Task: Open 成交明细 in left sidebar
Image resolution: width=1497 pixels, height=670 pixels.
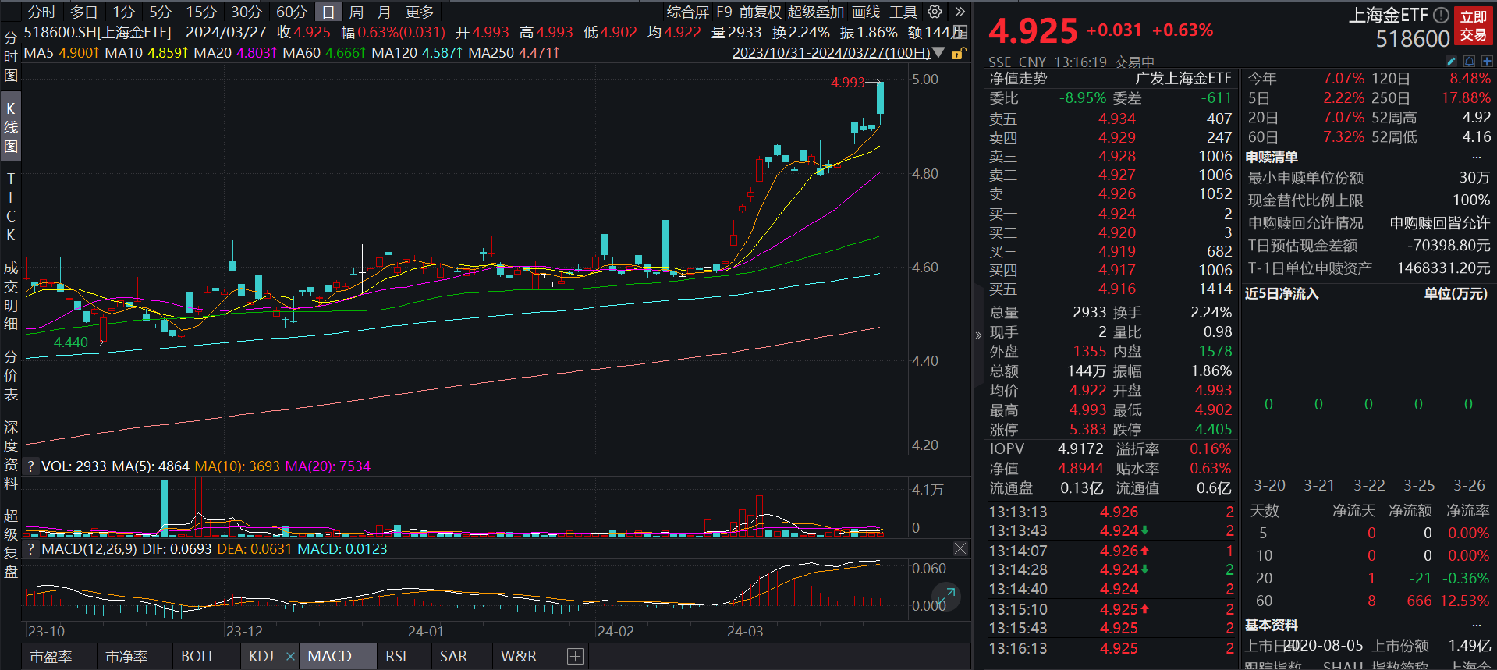Action: pos(11,296)
